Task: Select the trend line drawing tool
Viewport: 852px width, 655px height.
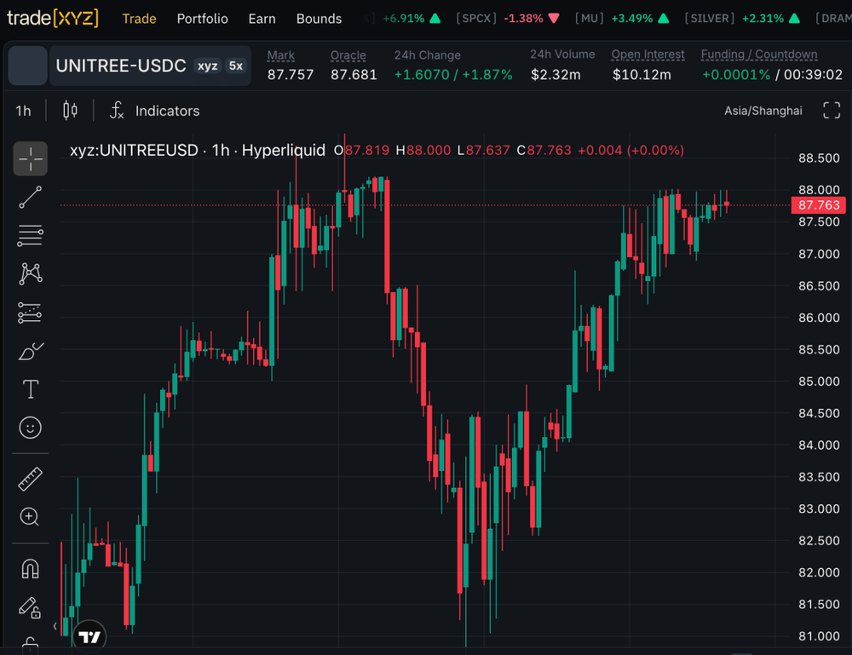Action: (31, 197)
